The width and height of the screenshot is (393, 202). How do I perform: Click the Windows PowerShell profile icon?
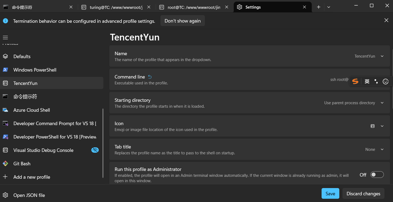[5, 70]
